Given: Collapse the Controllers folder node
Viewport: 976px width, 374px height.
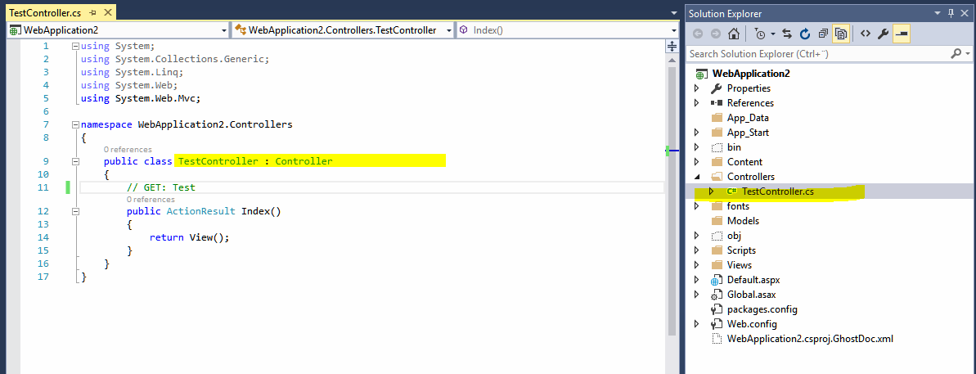Looking at the screenshot, I should click(696, 177).
